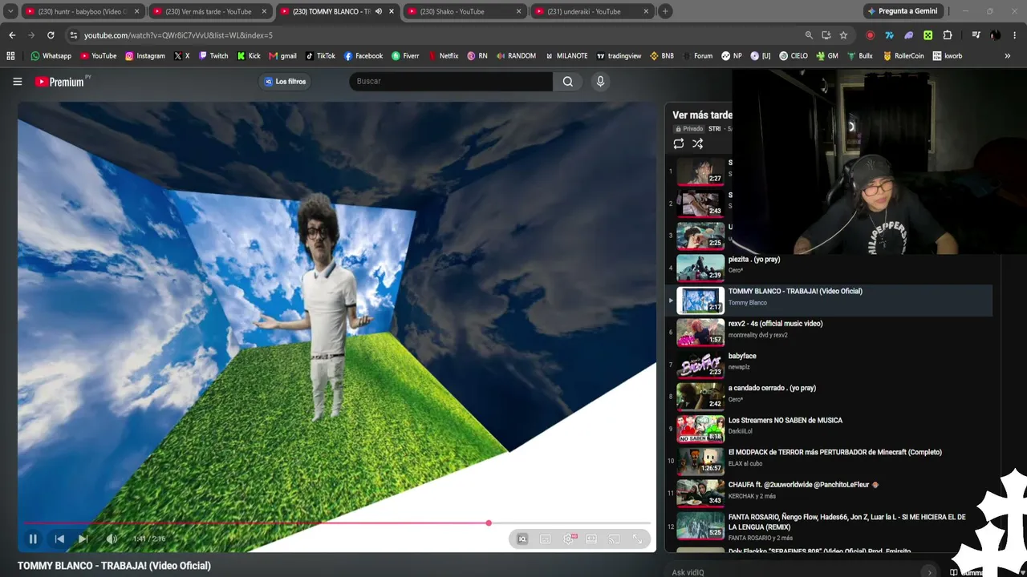Open the Chrome extensions puzzle menu
This screenshot has width=1027, height=577.
(948, 35)
